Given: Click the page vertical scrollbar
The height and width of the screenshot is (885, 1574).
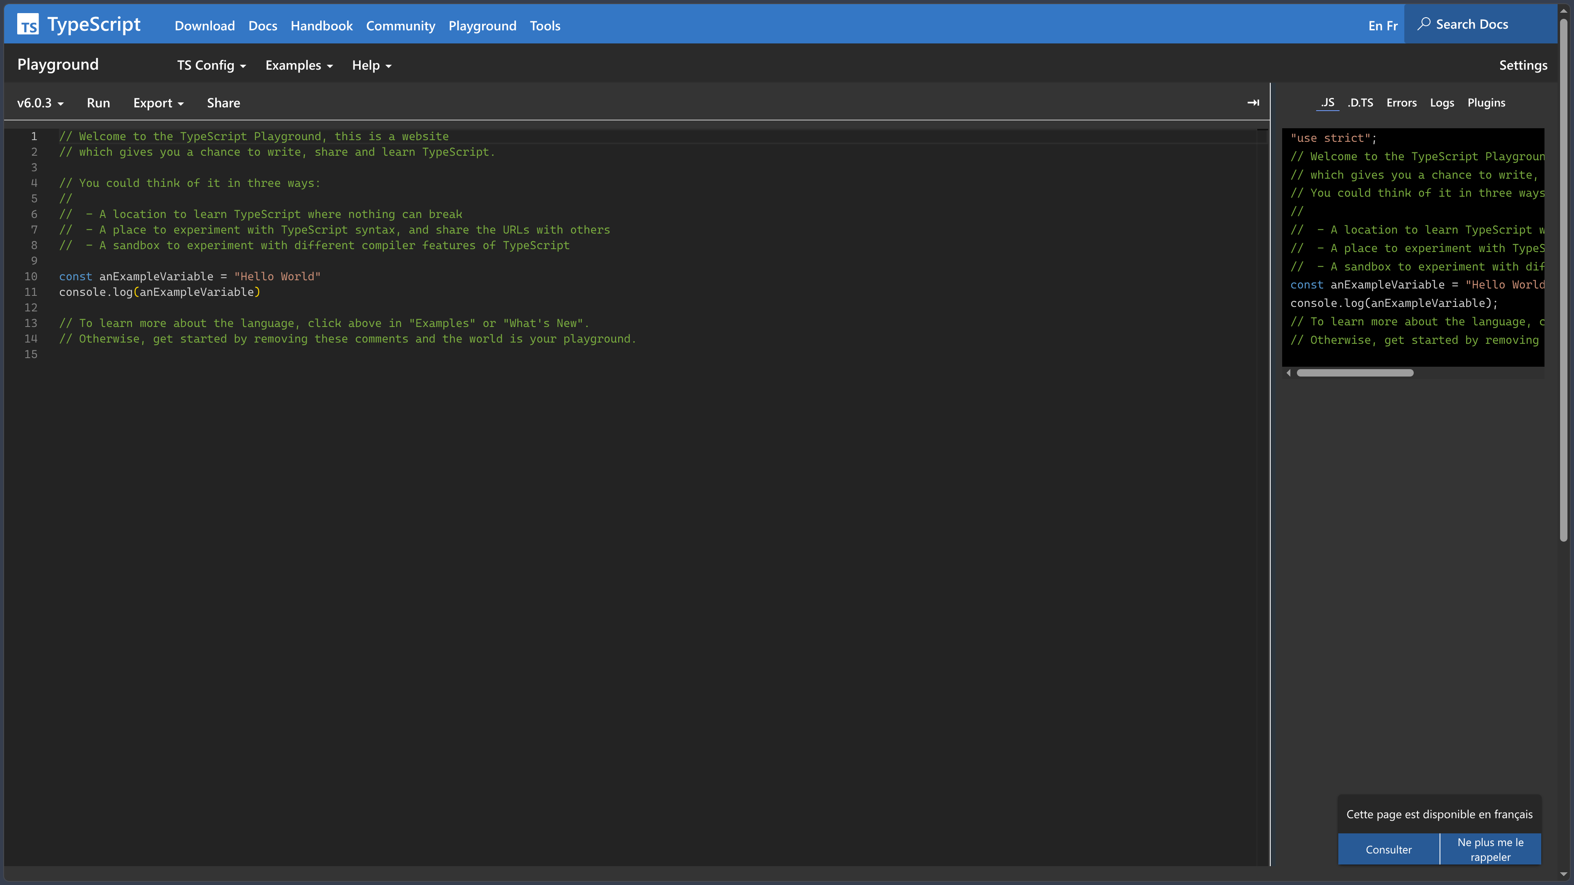Looking at the screenshot, I should pos(1563,281).
